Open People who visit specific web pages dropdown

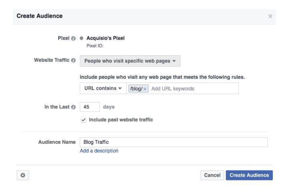[x=130, y=61]
